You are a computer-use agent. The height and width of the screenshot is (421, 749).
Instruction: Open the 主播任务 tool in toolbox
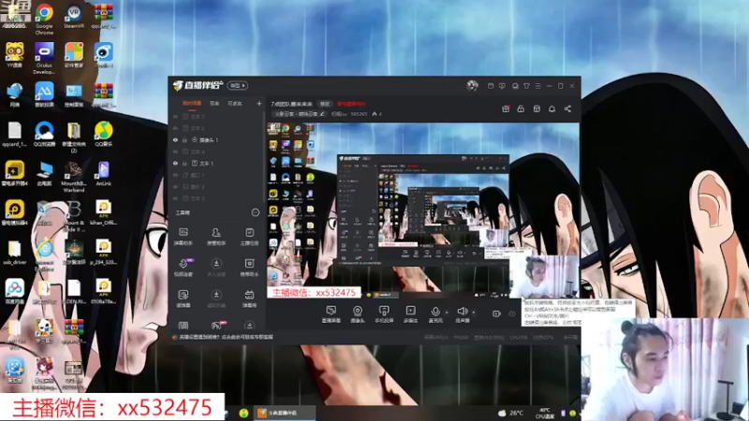tap(249, 237)
